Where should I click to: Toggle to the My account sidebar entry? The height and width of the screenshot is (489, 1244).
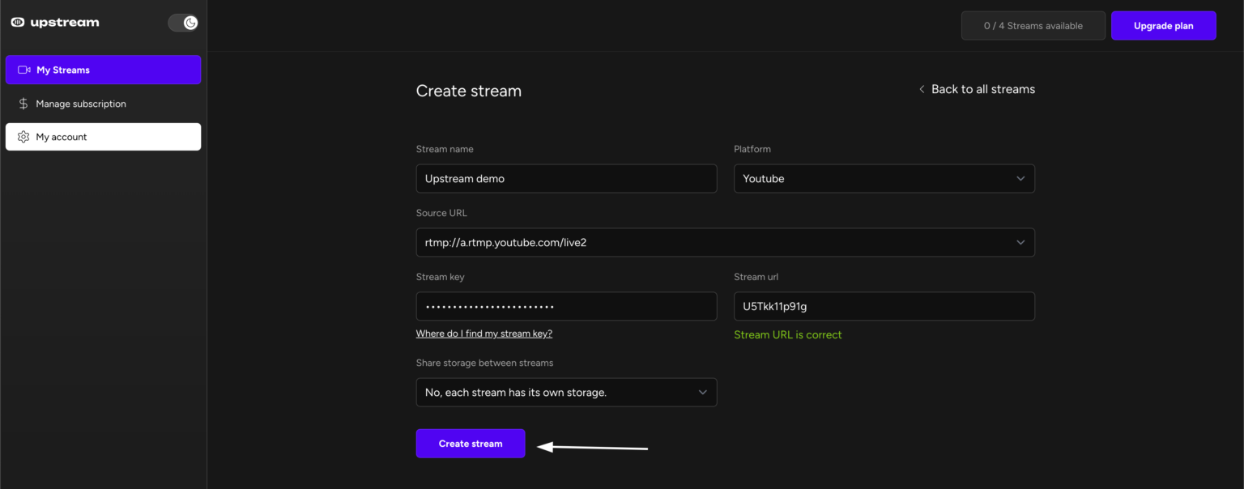103,136
